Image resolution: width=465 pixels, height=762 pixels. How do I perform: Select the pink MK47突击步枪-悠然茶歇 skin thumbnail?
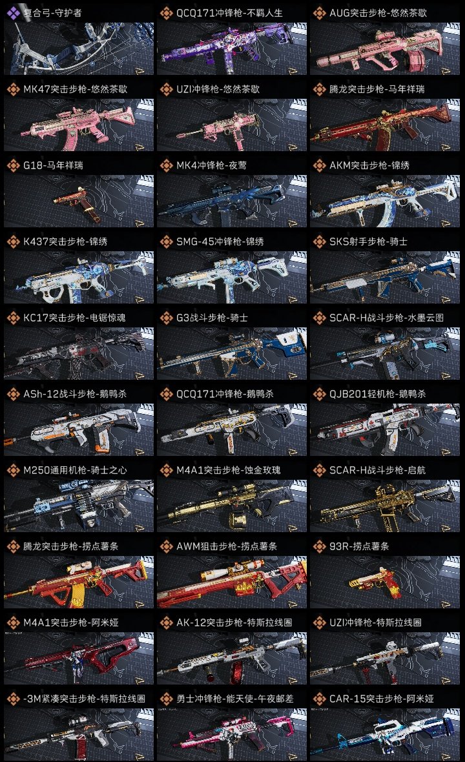pos(79,125)
